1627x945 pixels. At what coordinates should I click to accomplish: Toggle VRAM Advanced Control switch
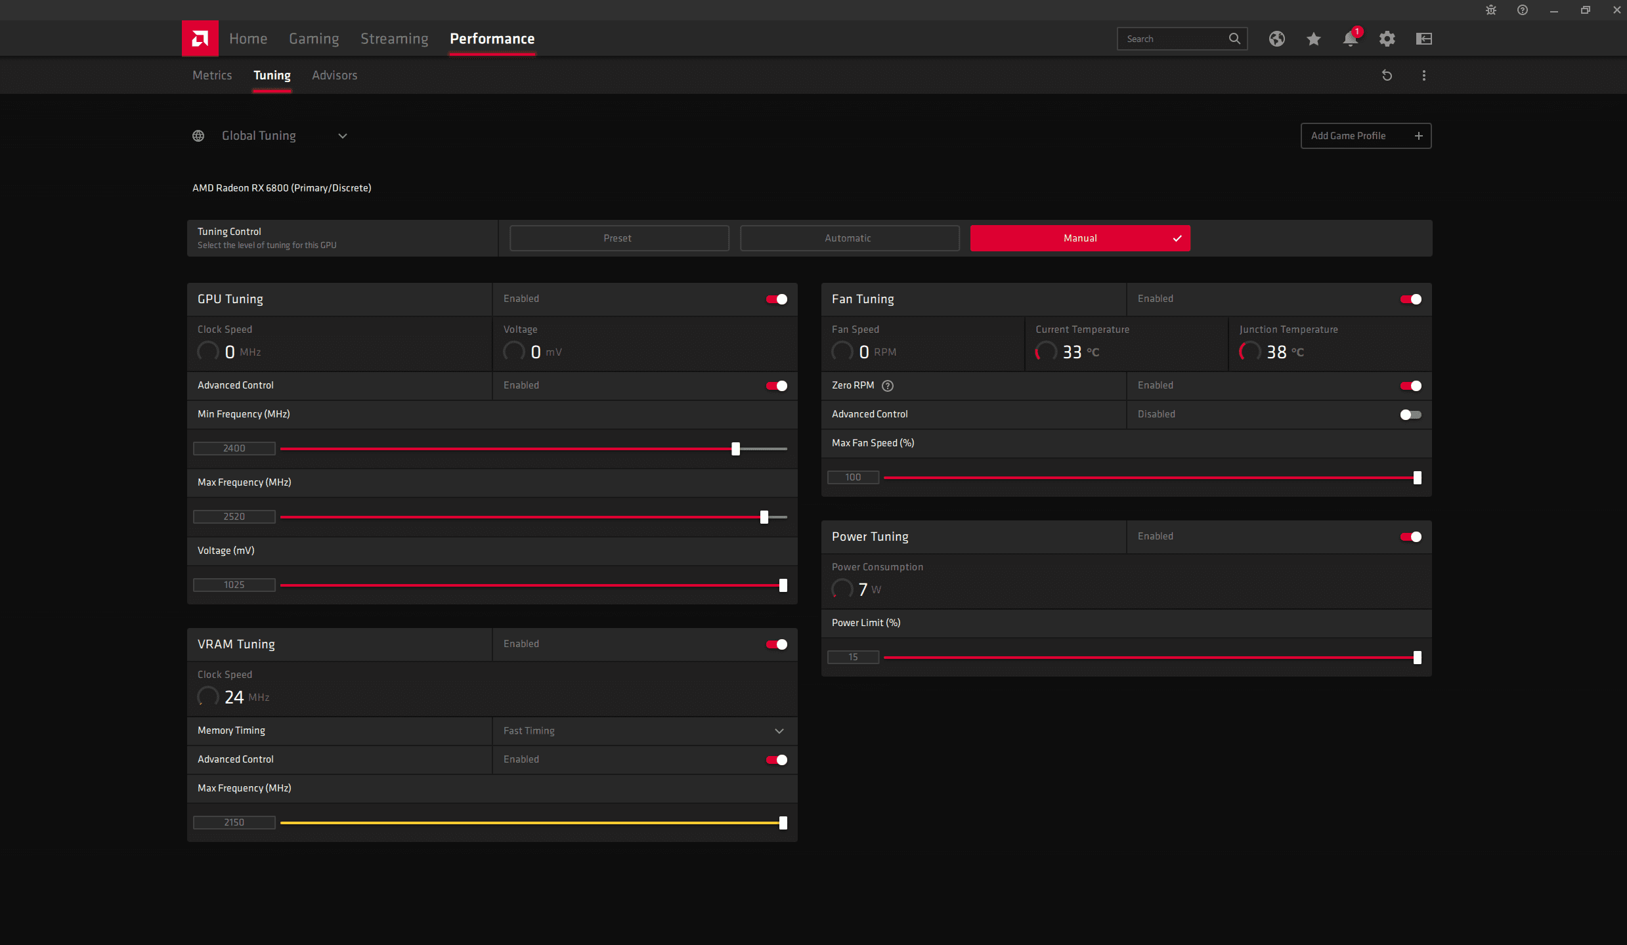pyautogui.click(x=777, y=760)
